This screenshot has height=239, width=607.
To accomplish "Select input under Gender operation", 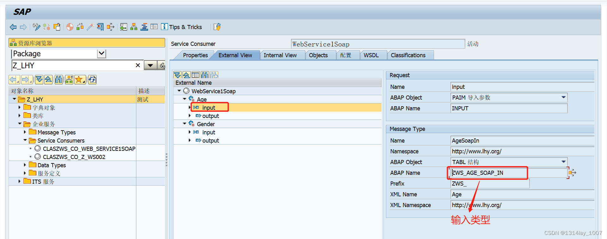I will coord(208,132).
